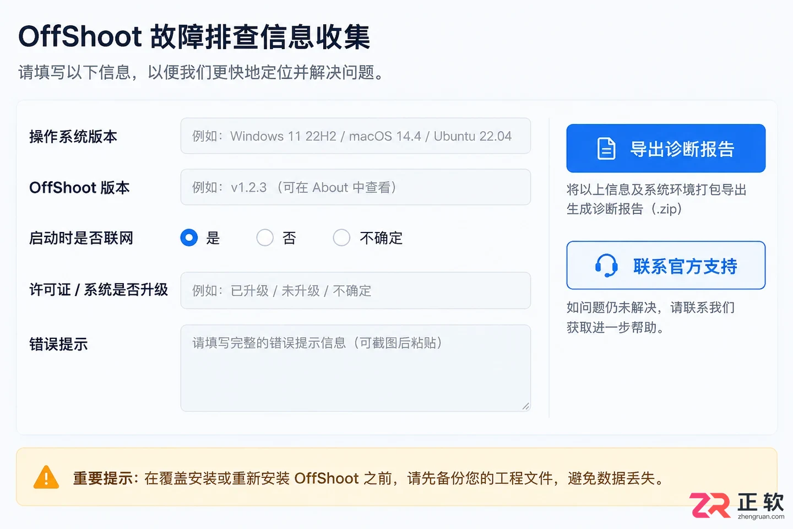Focus the OffShoot 版本 input field
The image size is (793, 529).
pos(356,187)
